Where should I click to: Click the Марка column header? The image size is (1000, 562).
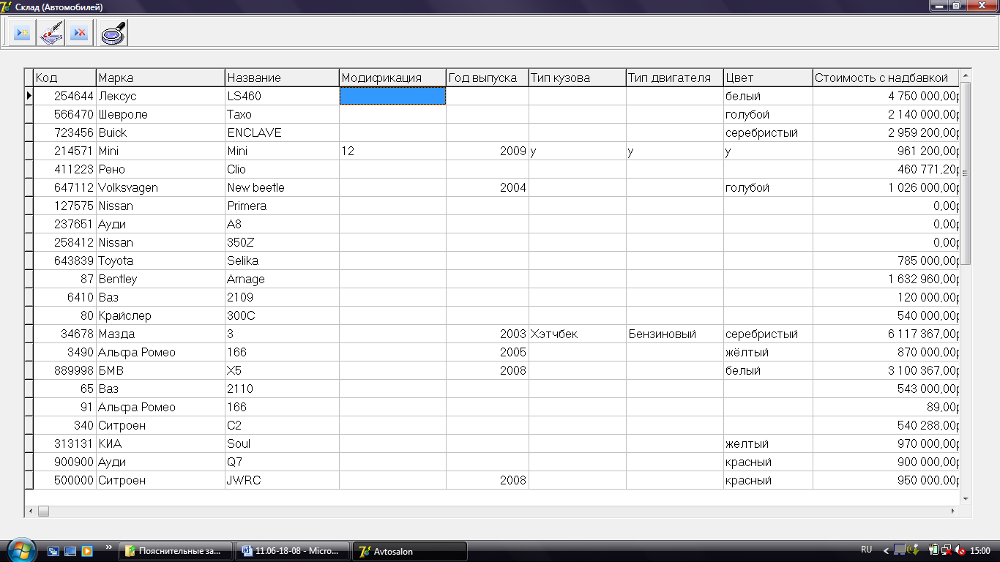160,78
